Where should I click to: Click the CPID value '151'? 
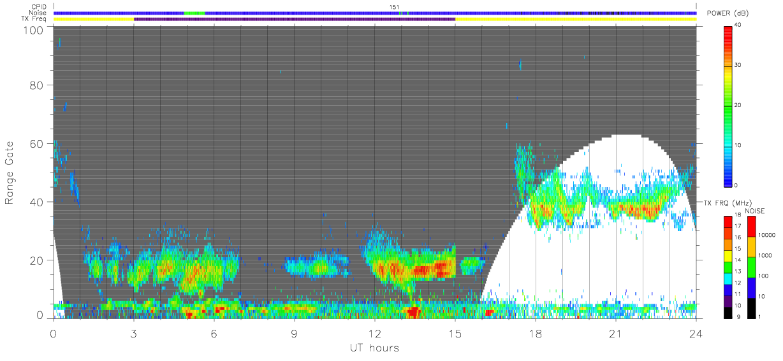395,7
